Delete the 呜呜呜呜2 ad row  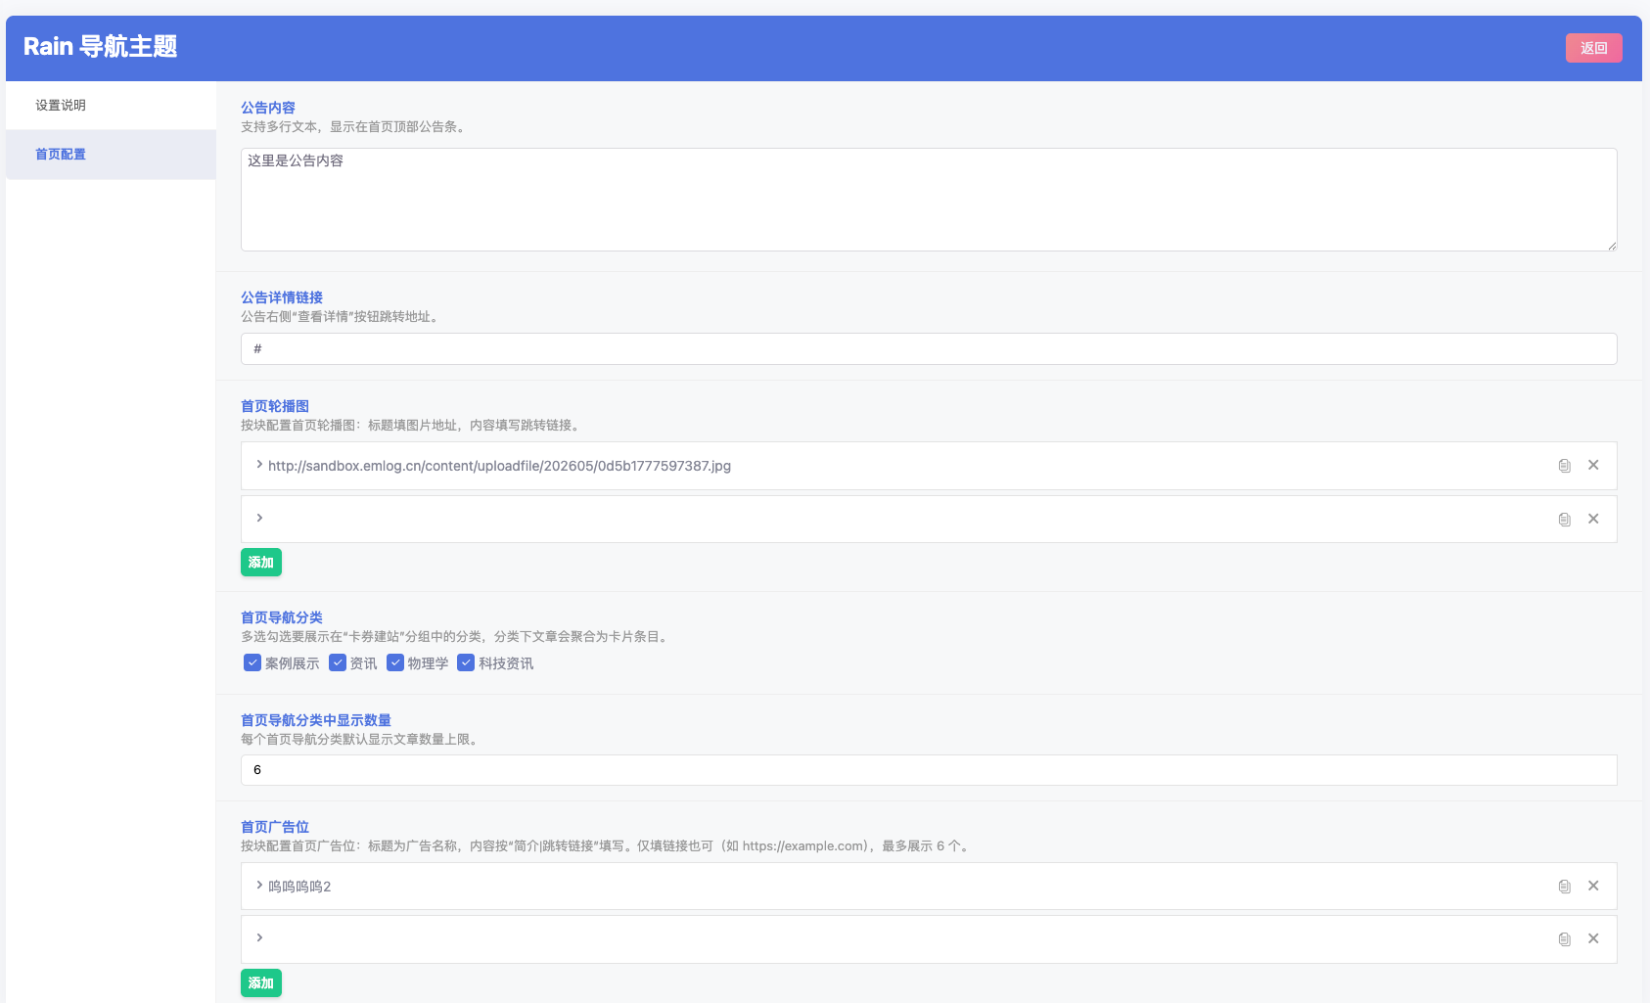click(x=1593, y=886)
